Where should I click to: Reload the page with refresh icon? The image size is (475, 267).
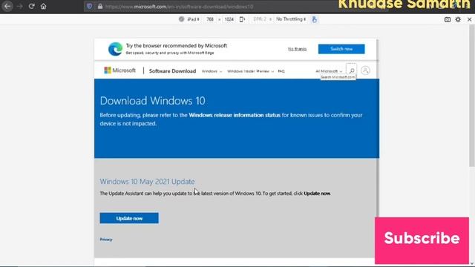(31, 6)
